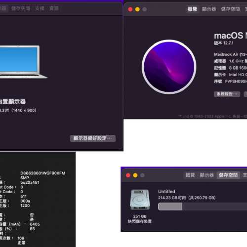The image size is (247, 247).
Task: Open 支援 tab in the display window
Action: [40, 8]
